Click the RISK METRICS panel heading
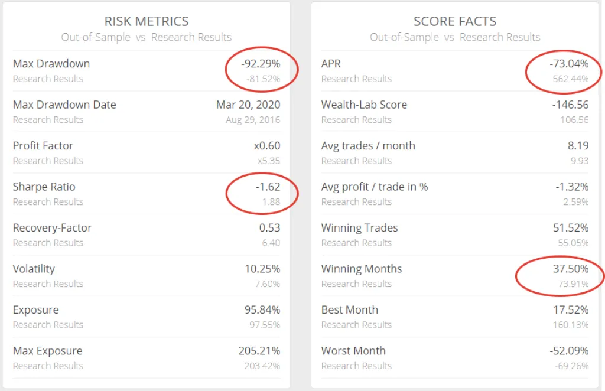 tap(147, 21)
